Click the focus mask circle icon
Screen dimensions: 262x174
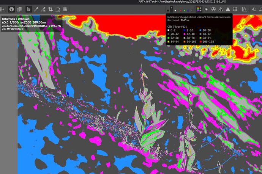[x=213, y=9]
